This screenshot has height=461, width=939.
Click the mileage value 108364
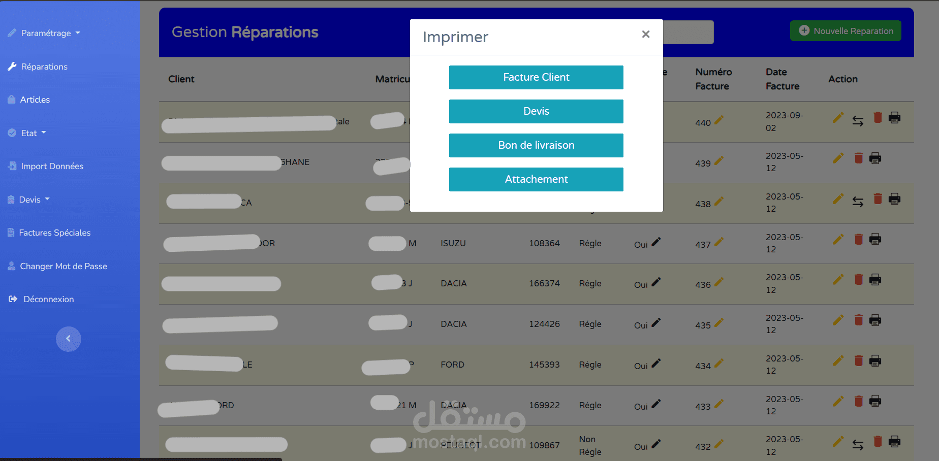(544, 243)
